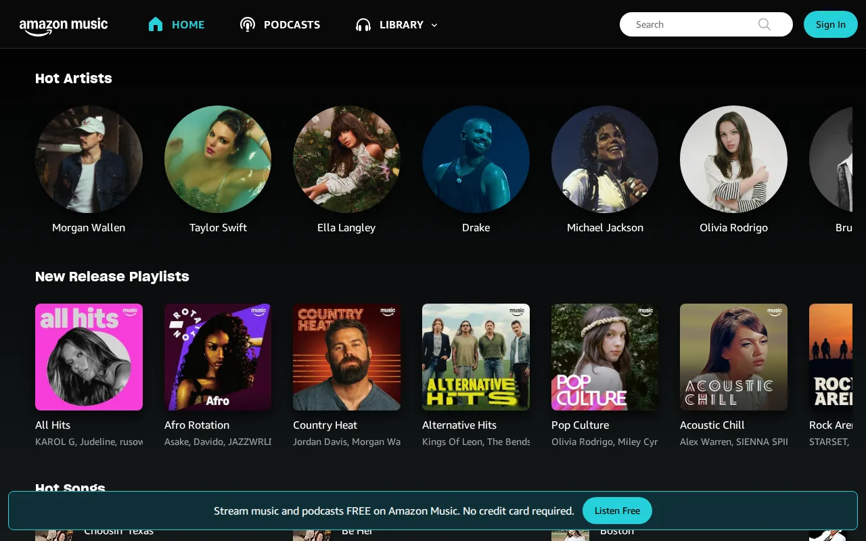Click the Listen Free button
The width and height of the screenshot is (866, 541).
(617, 511)
